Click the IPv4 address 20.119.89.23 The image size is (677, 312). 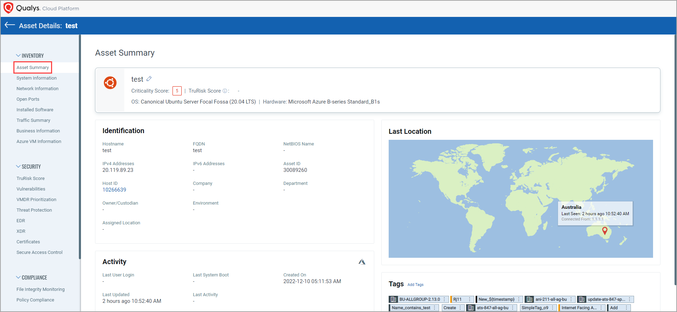pos(118,170)
